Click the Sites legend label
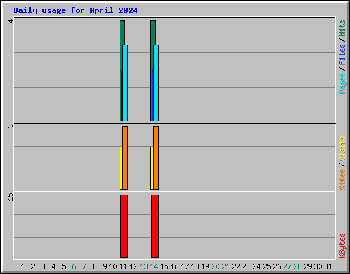This screenshot has height=274, width=350. coord(342,179)
